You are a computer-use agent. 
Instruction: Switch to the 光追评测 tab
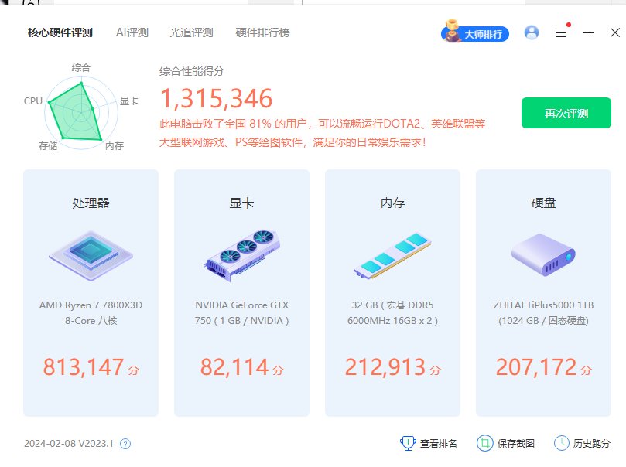tap(191, 32)
